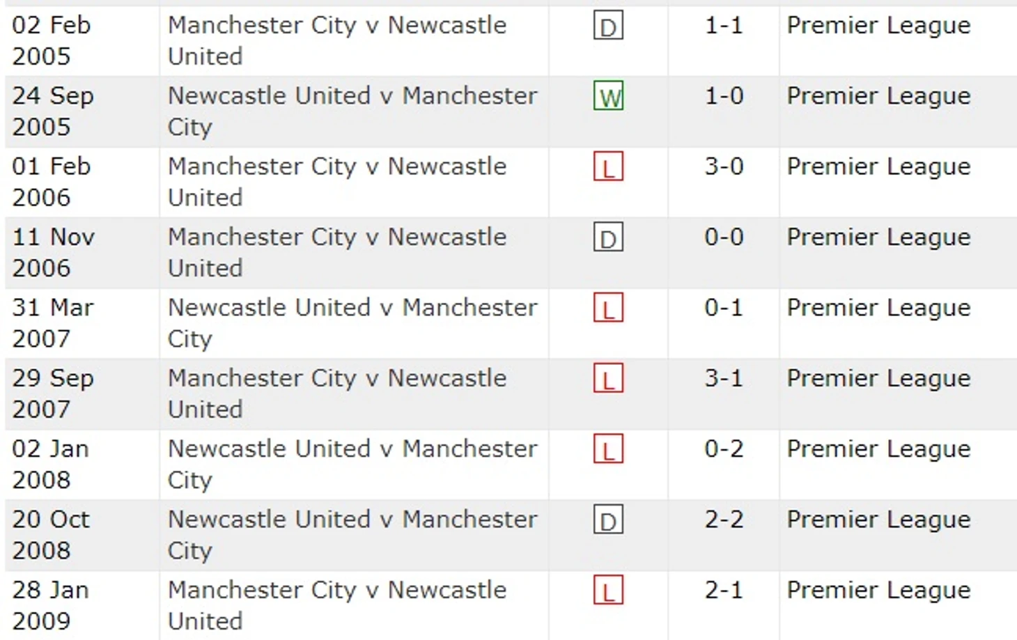Click the D icon for 11 Nov 2006

[608, 238]
